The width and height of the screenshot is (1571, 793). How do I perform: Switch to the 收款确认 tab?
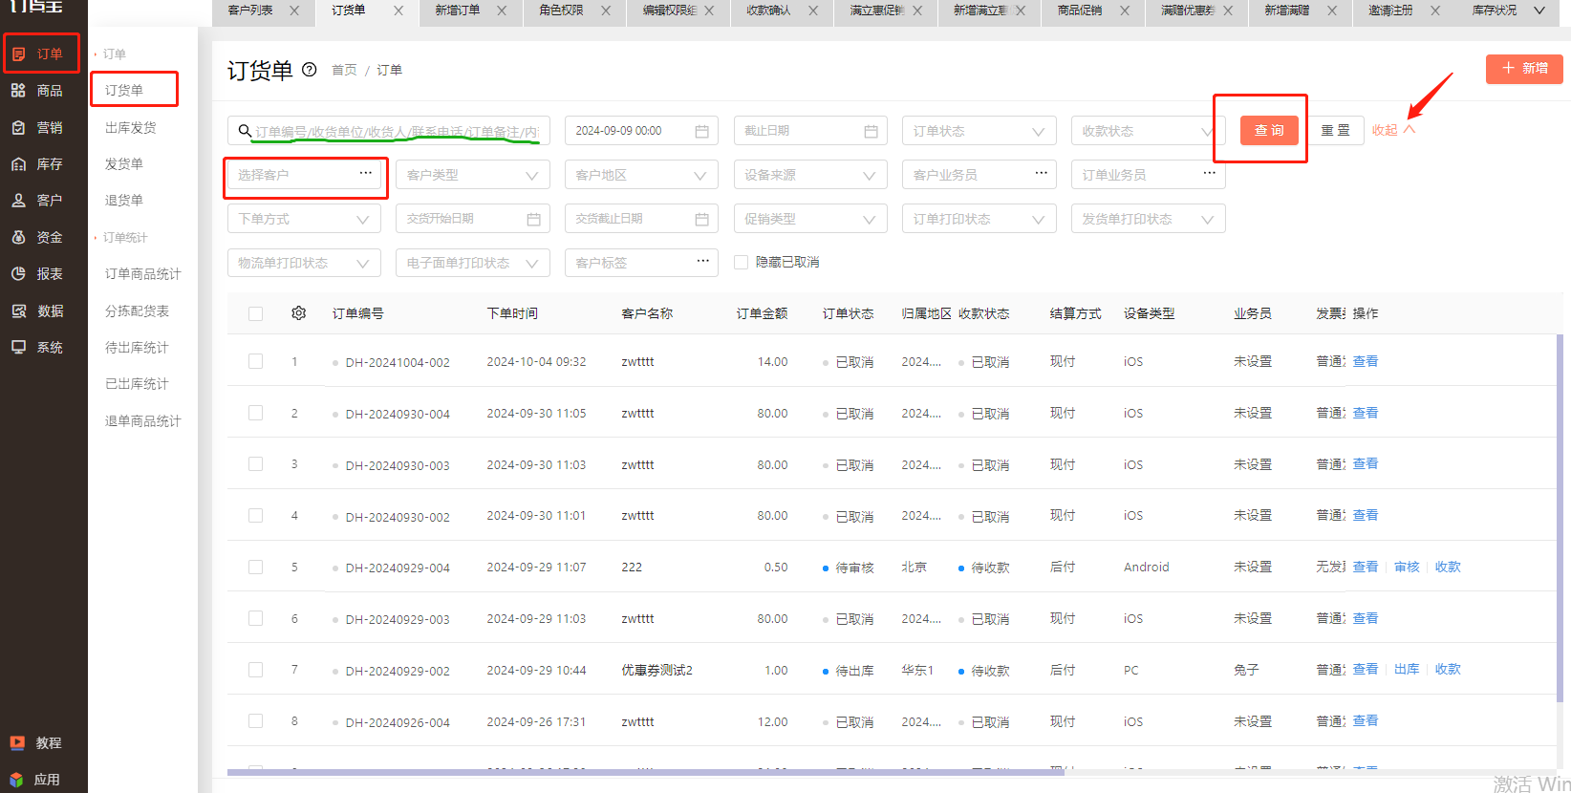point(768,11)
